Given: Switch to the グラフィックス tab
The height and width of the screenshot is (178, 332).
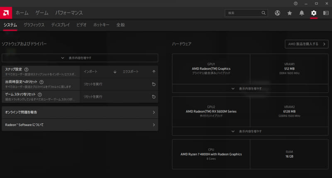Looking at the screenshot, I should pyautogui.click(x=34, y=25).
